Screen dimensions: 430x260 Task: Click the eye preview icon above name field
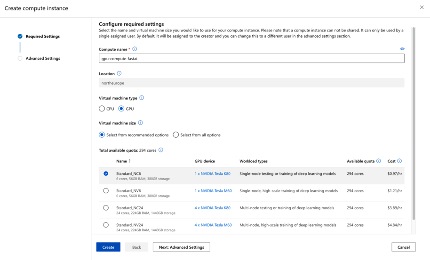(x=402, y=49)
